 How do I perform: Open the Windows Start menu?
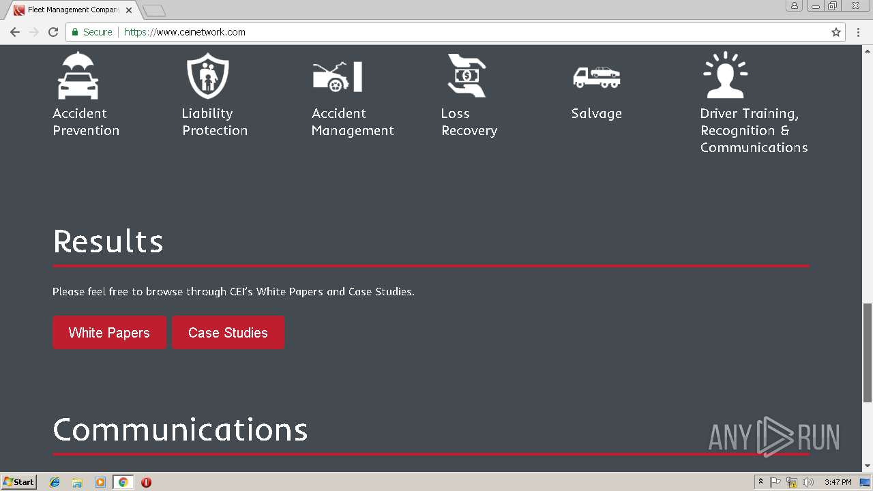click(x=19, y=482)
